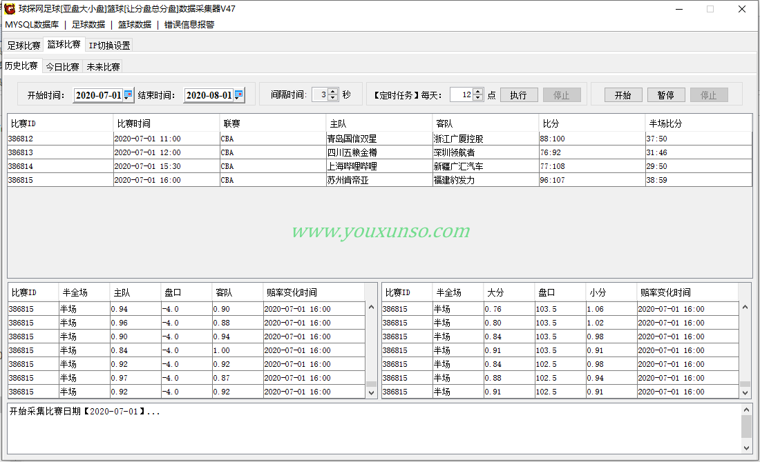Click the 半场比分 column header

click(699, 123)
